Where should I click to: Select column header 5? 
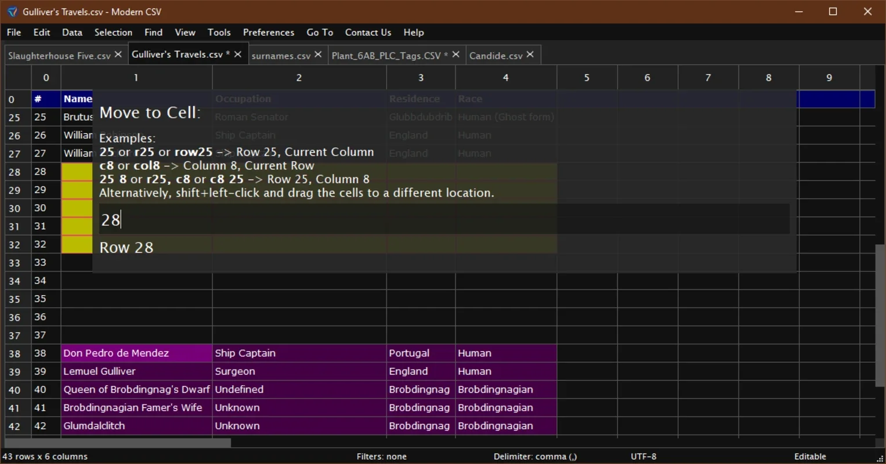[x=587, y=77]
